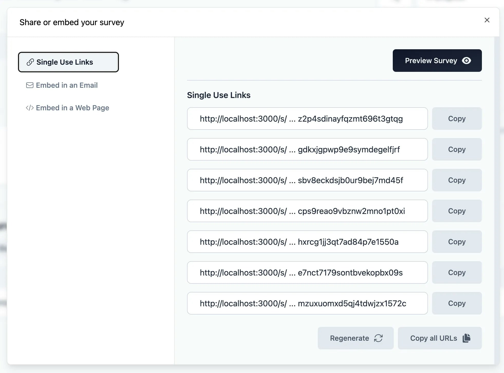This screenshot has height=373, width=504.
Task: Click the Copy icon beside the first link field
Action: click(x=457, y=119)
